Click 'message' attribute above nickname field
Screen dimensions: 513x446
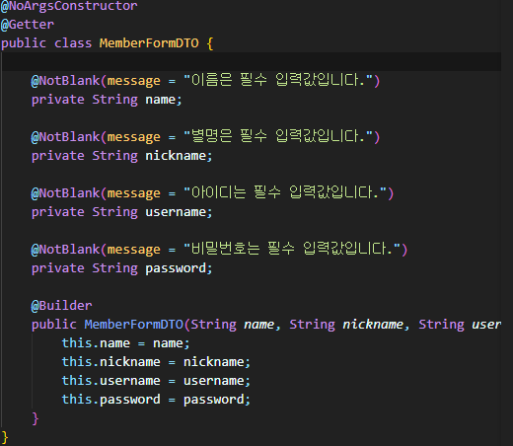pos(134,137)
